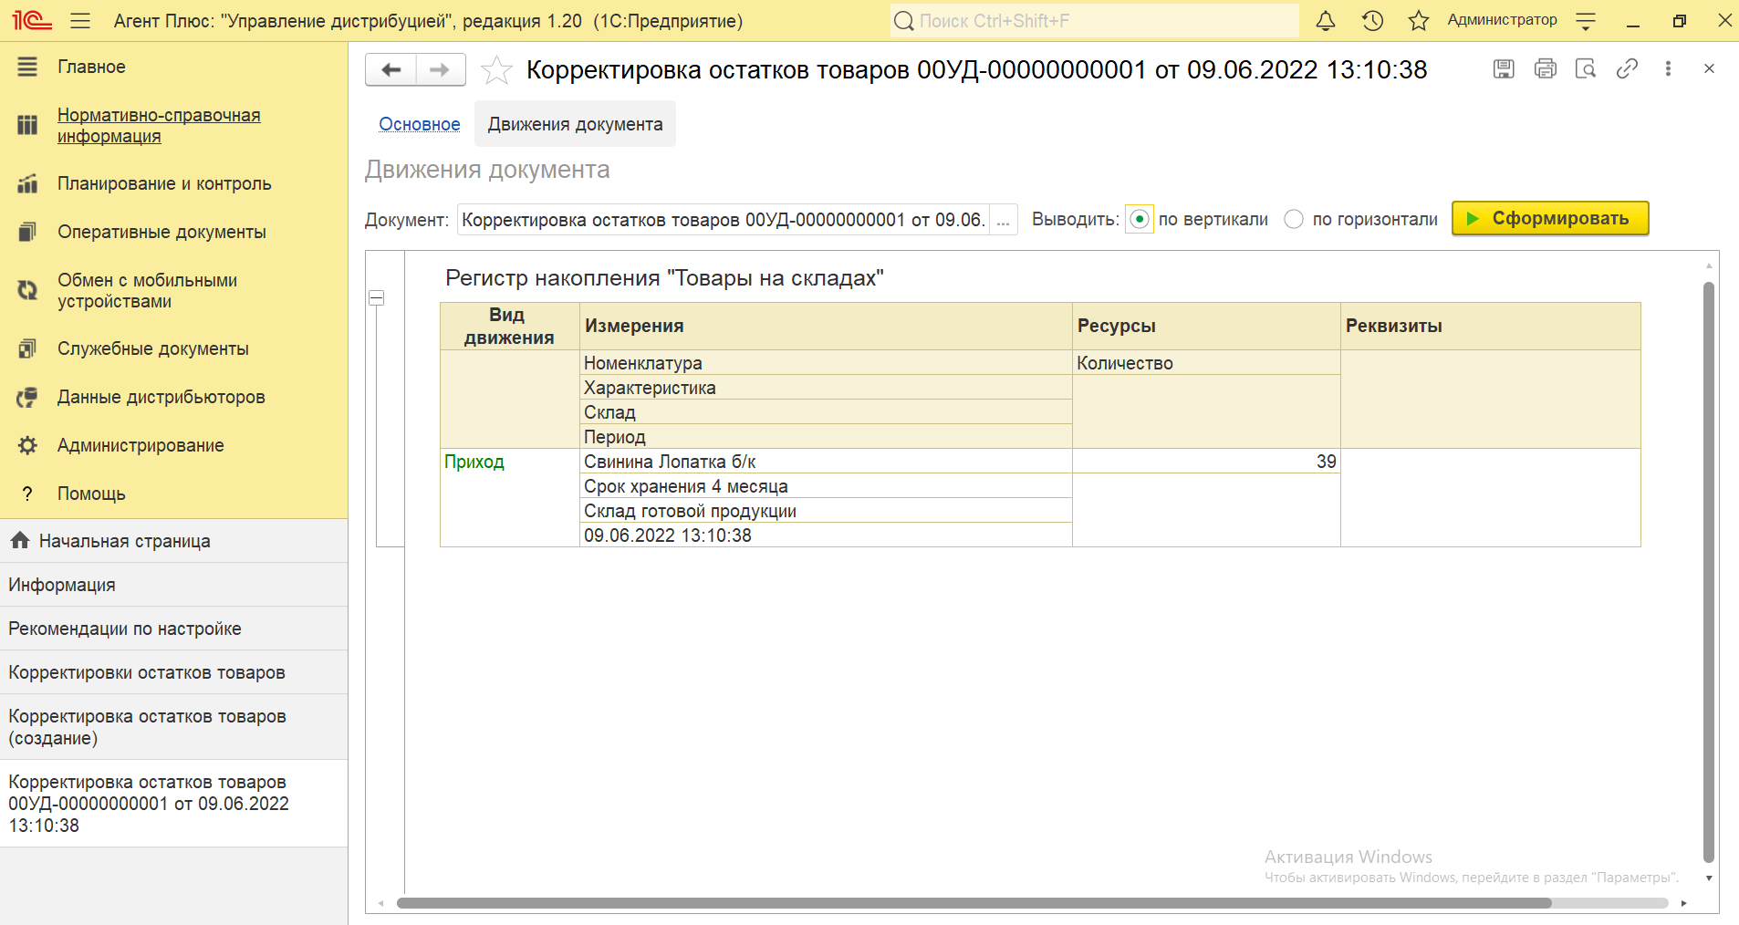Click the Главное list icon
The width and height of the screenshot is (1739, 925).
27,67
